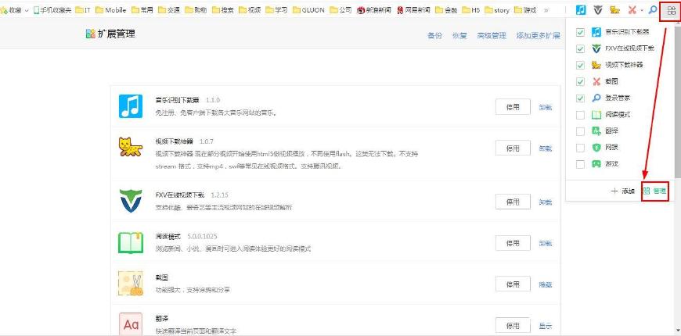This screenshot has height=336, width=681.
Task: Click 停用 for 阅读模式
Action: [x=513, y=243]
